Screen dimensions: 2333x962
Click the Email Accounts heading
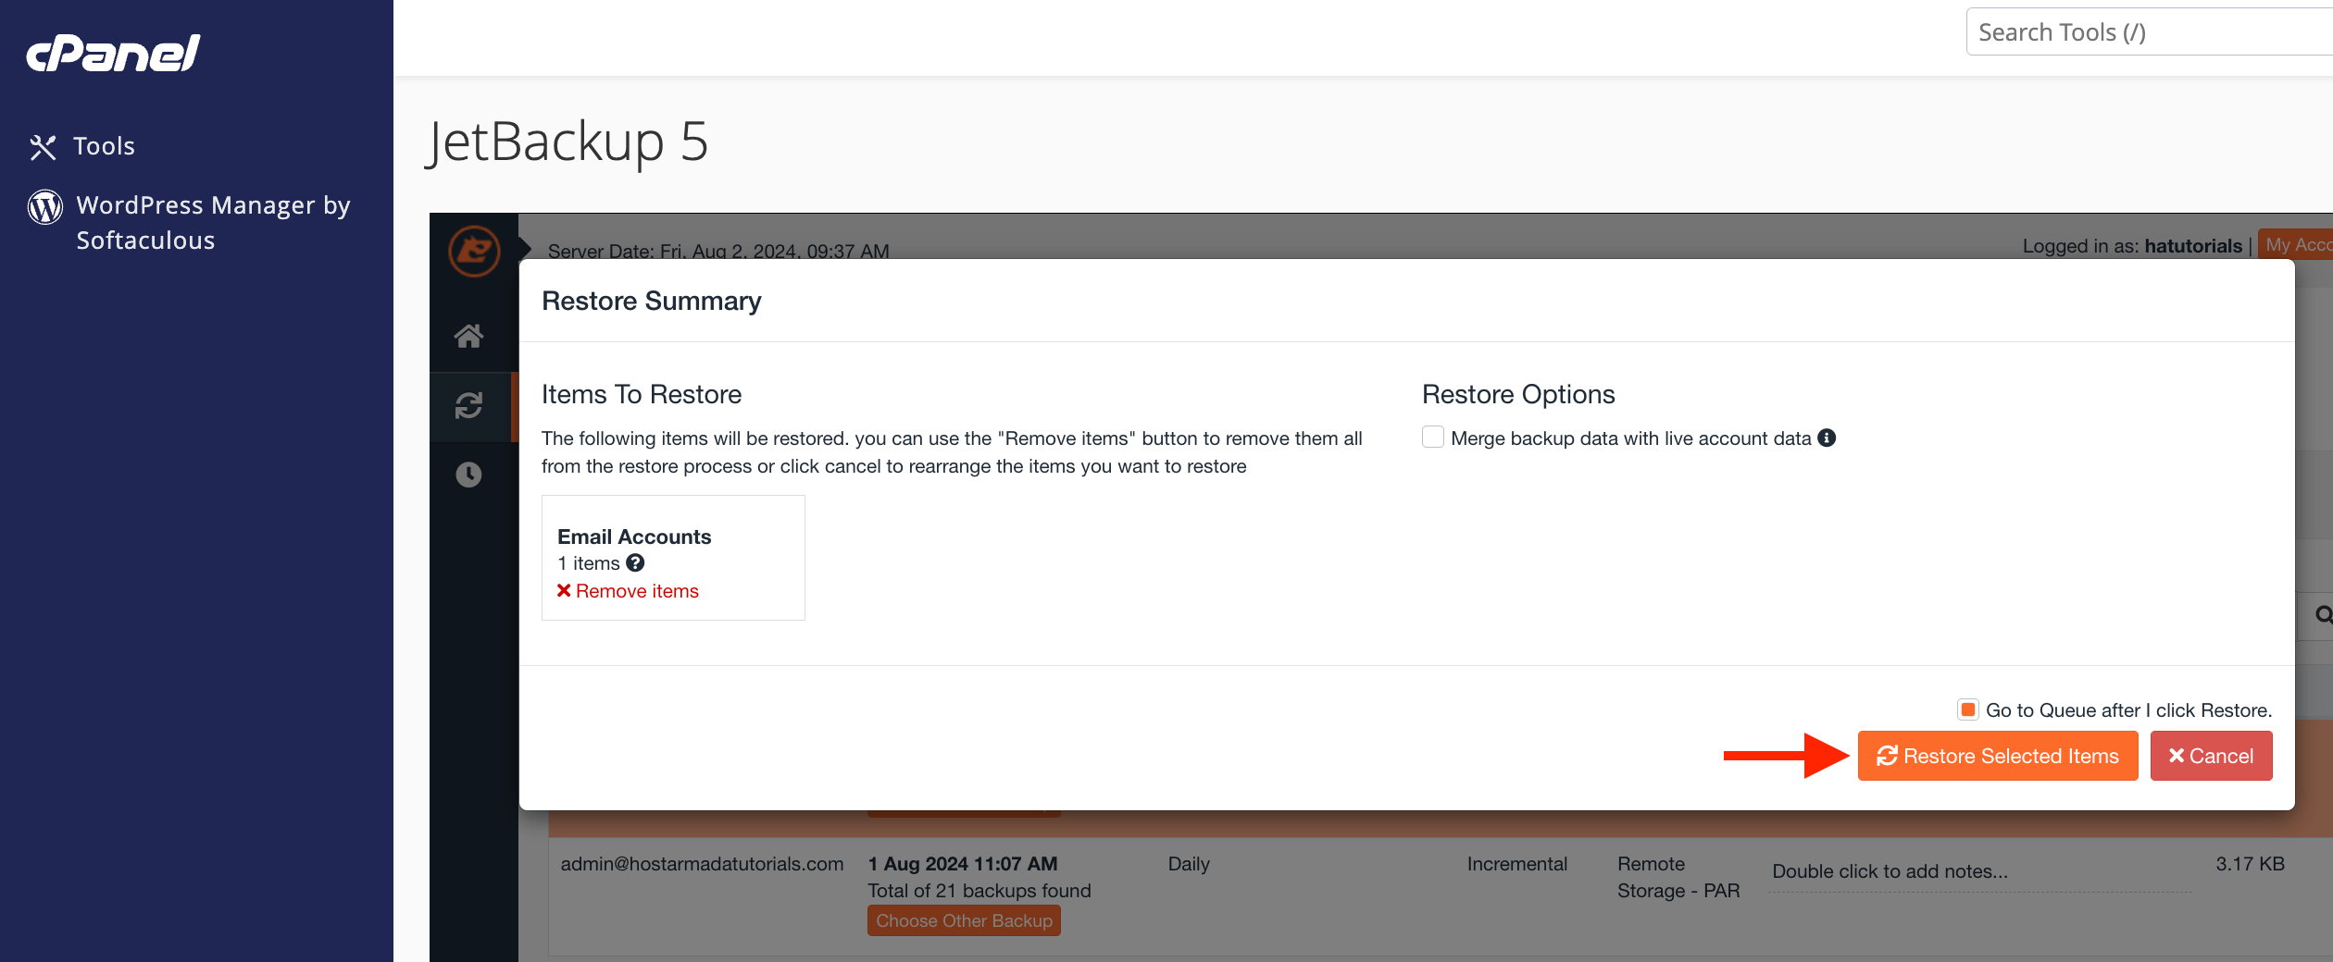tap(634, 536)
